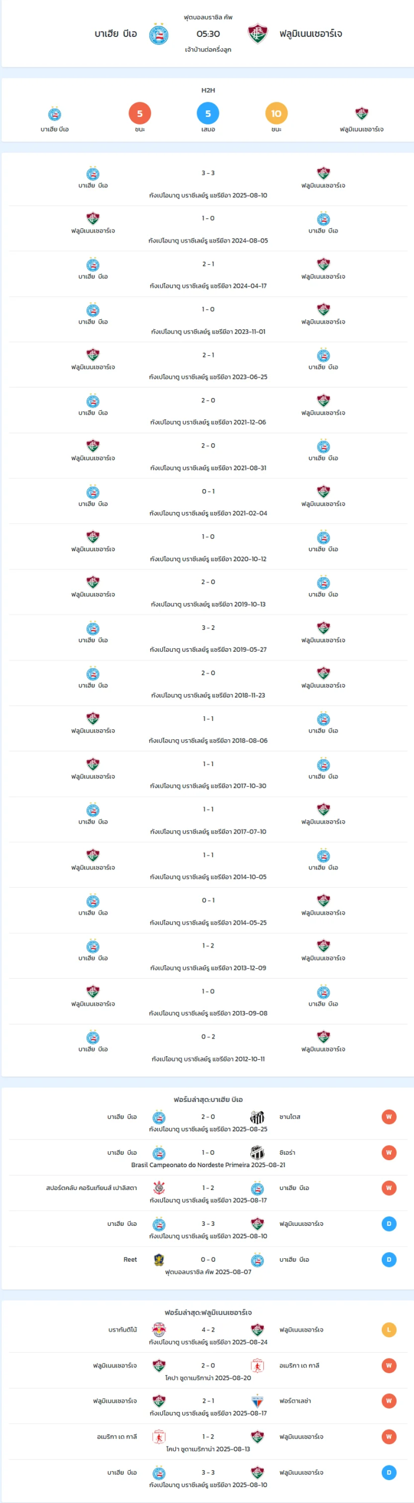Click the Ceará crest in Bahia form
The height and width of the screenshot is (1503, 414).
tap(257, 1152)
